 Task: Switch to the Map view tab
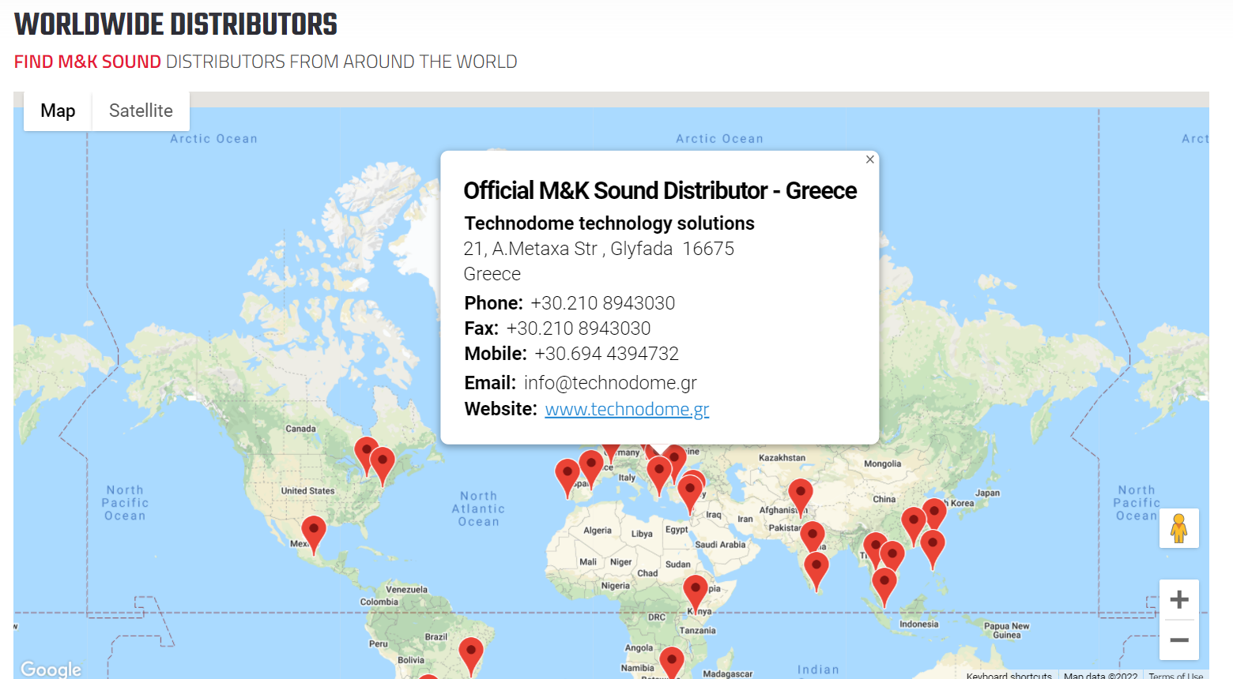click(x=58, y=111)
